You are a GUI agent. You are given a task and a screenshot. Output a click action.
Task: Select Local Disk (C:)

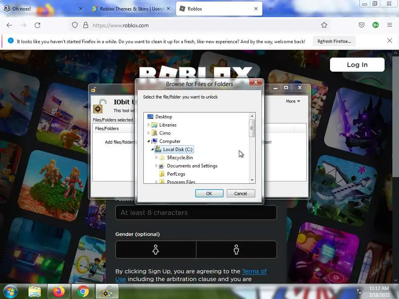tap(178, 149)
